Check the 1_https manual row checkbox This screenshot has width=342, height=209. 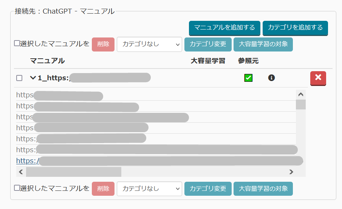19,78
